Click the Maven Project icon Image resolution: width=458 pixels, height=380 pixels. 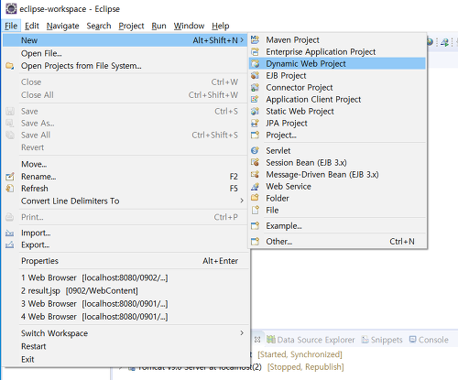255,39
